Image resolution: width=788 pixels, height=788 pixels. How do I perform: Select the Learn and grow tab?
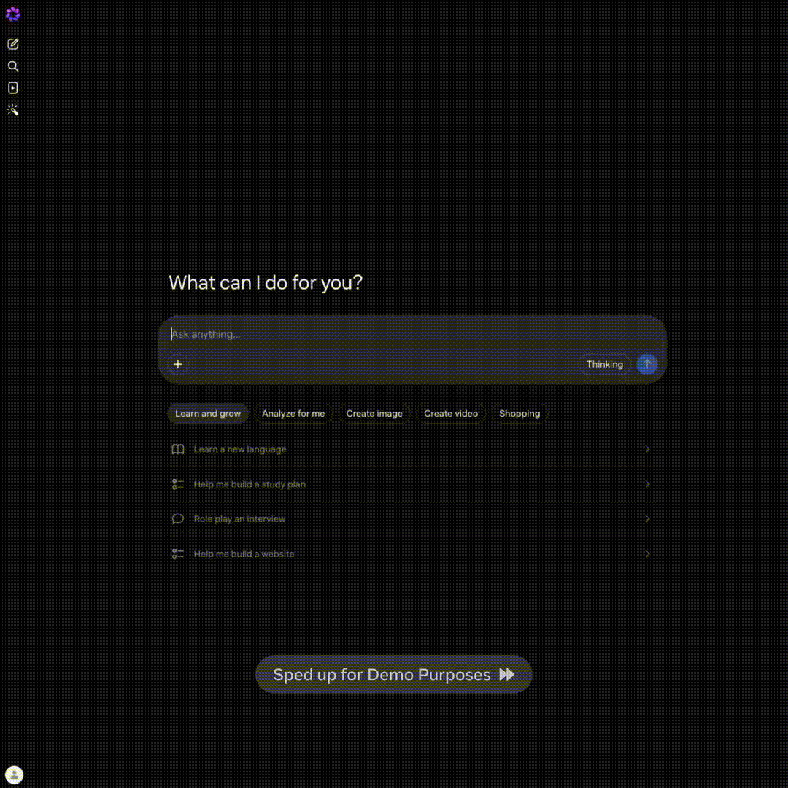click(208, 414)
